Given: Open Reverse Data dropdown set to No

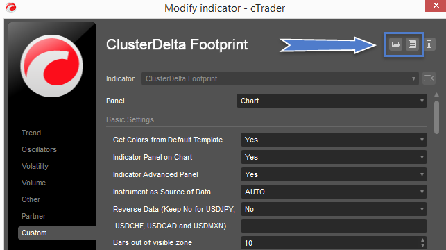Looking at the screenshot, I should coord(334,209).
